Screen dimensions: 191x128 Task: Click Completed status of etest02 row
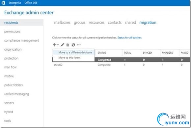104,65
